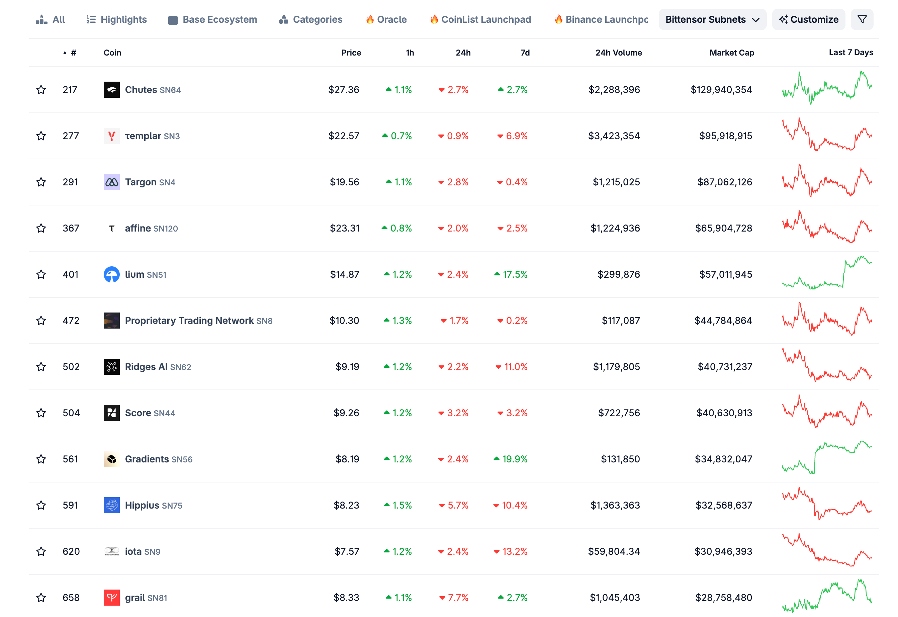Click the templar SN3 logo icon
The width and height of the screenshot is (898, 617).
coord(111,136)
